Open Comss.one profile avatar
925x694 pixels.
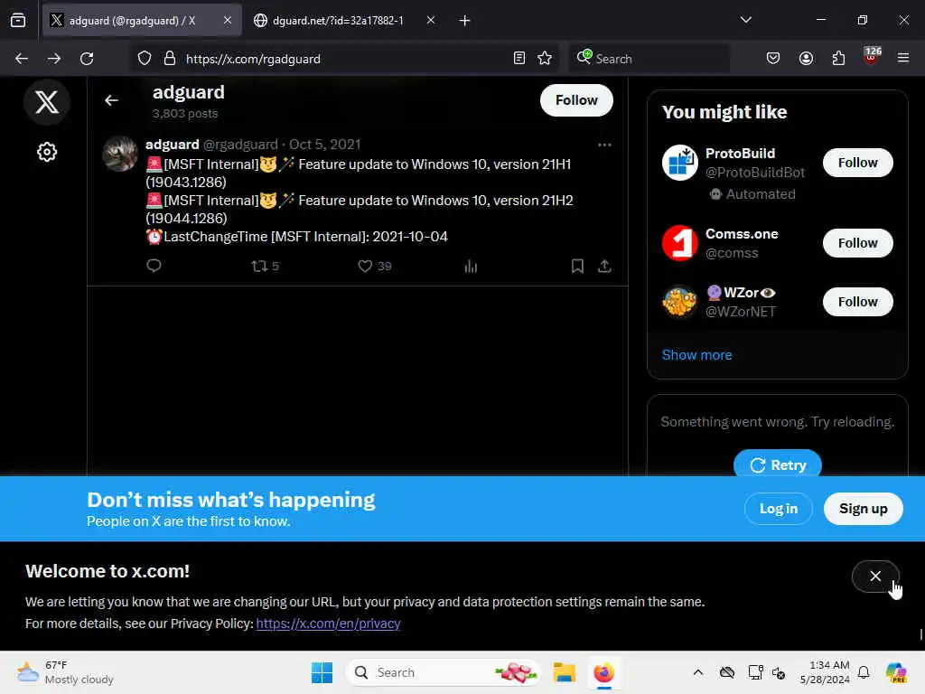pyautogui.click(x=679, y=243)
